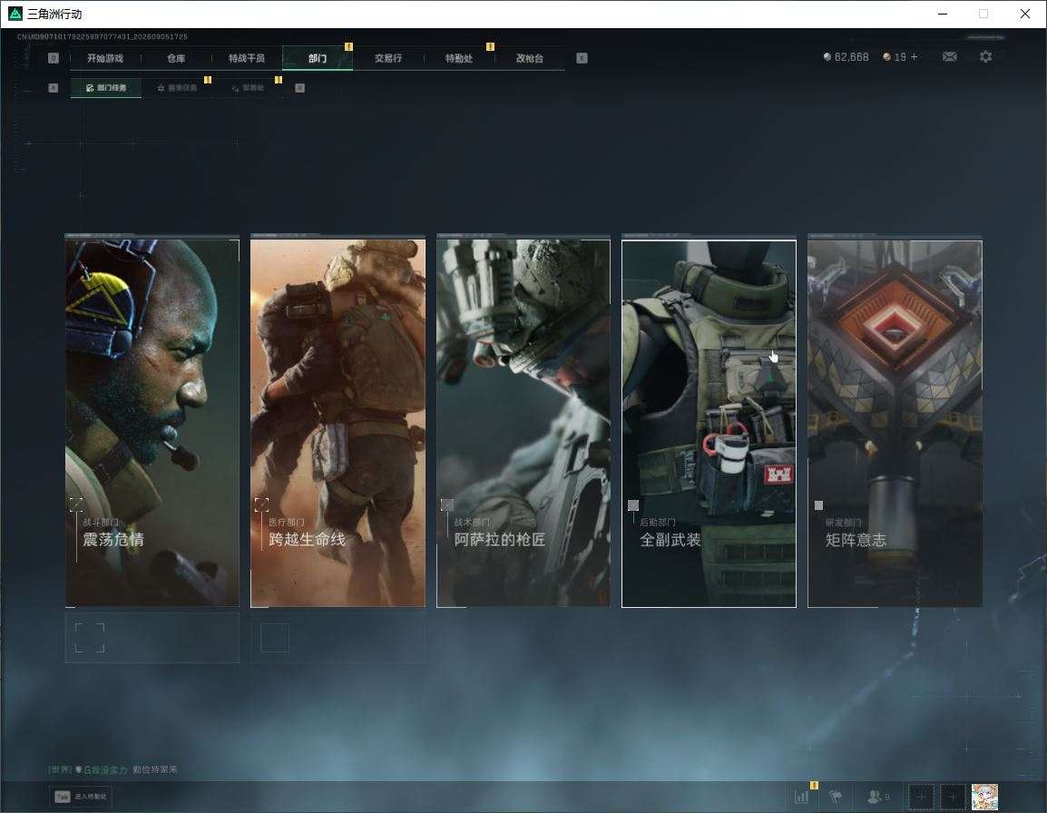Click the first empty squad plus slot

[920, 797]
